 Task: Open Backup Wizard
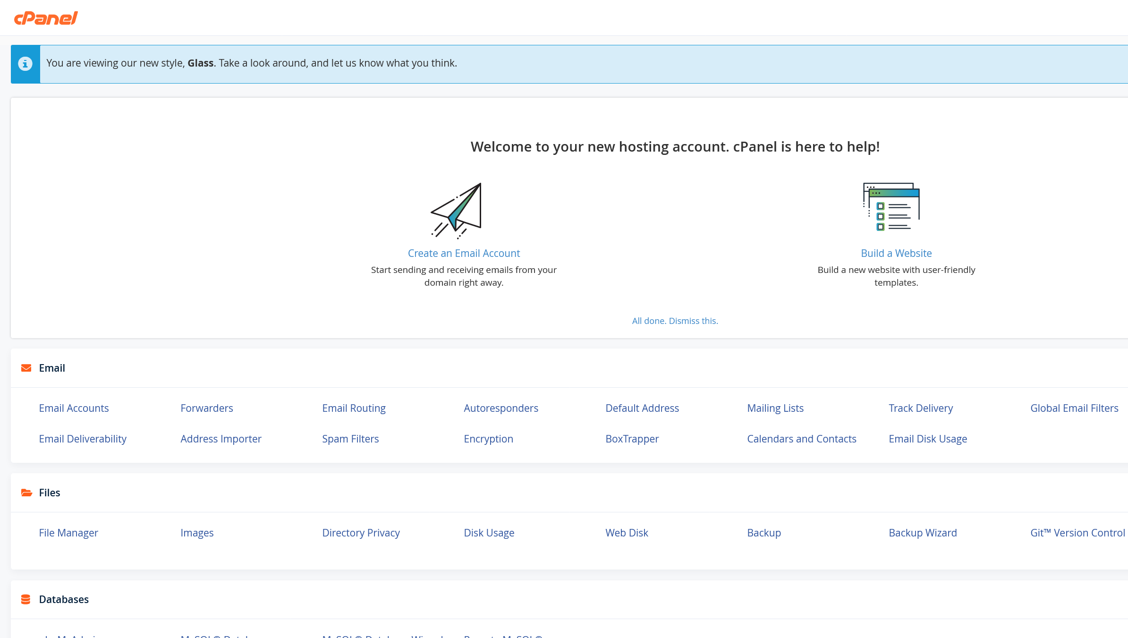pyautogui.click(x=923, y=533)
